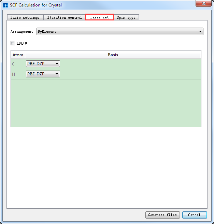The image size is (214, 224).
Task: Click the window title bar text
Action: pyautogui.click(x=36, y=5)
